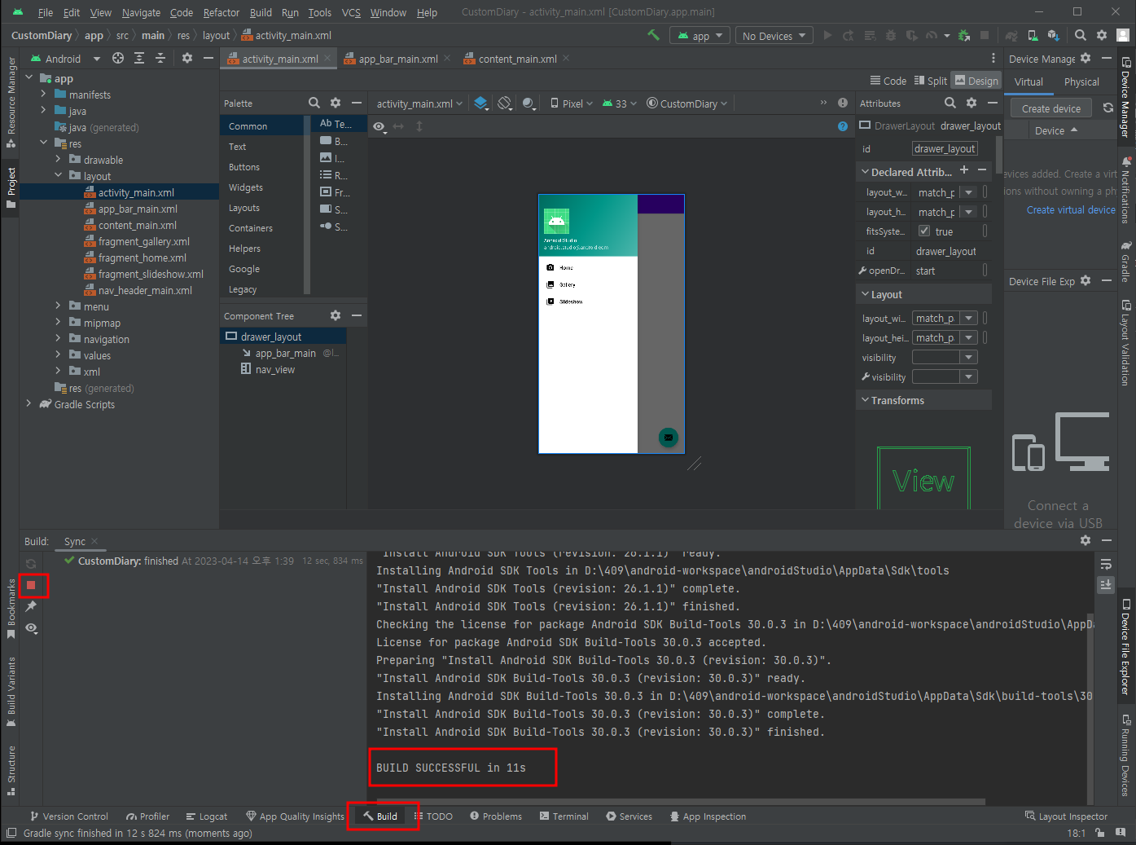This screenshot has height=845, width=1136.
Task: Expand the Gradle Scripts node
Action: (x=29, y=404)
